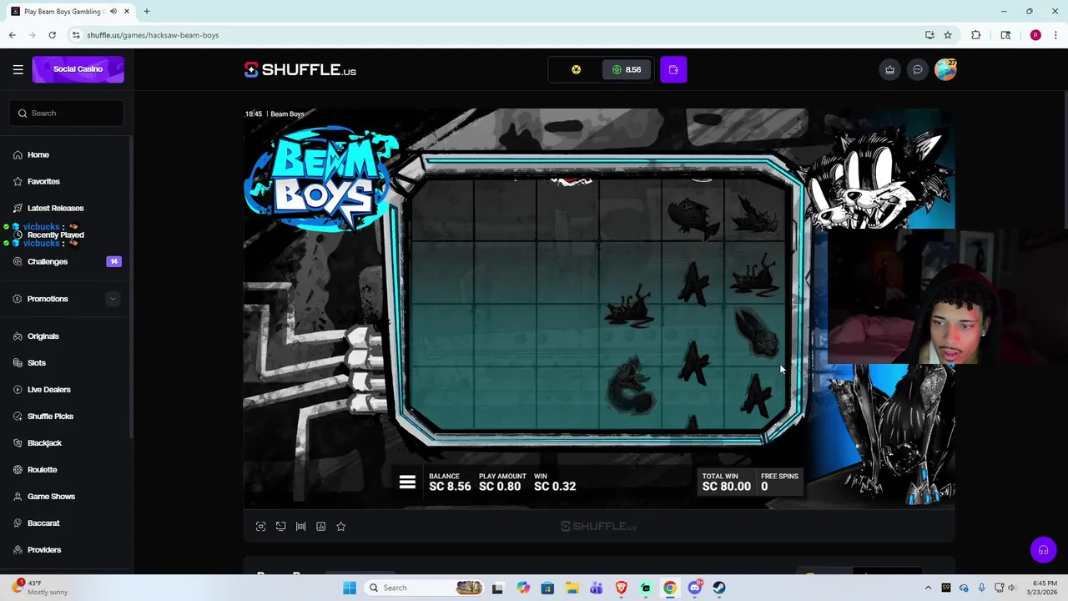Click the taskbar Search box
Viewport: 1068px width, 601px height.
point(426,588)
